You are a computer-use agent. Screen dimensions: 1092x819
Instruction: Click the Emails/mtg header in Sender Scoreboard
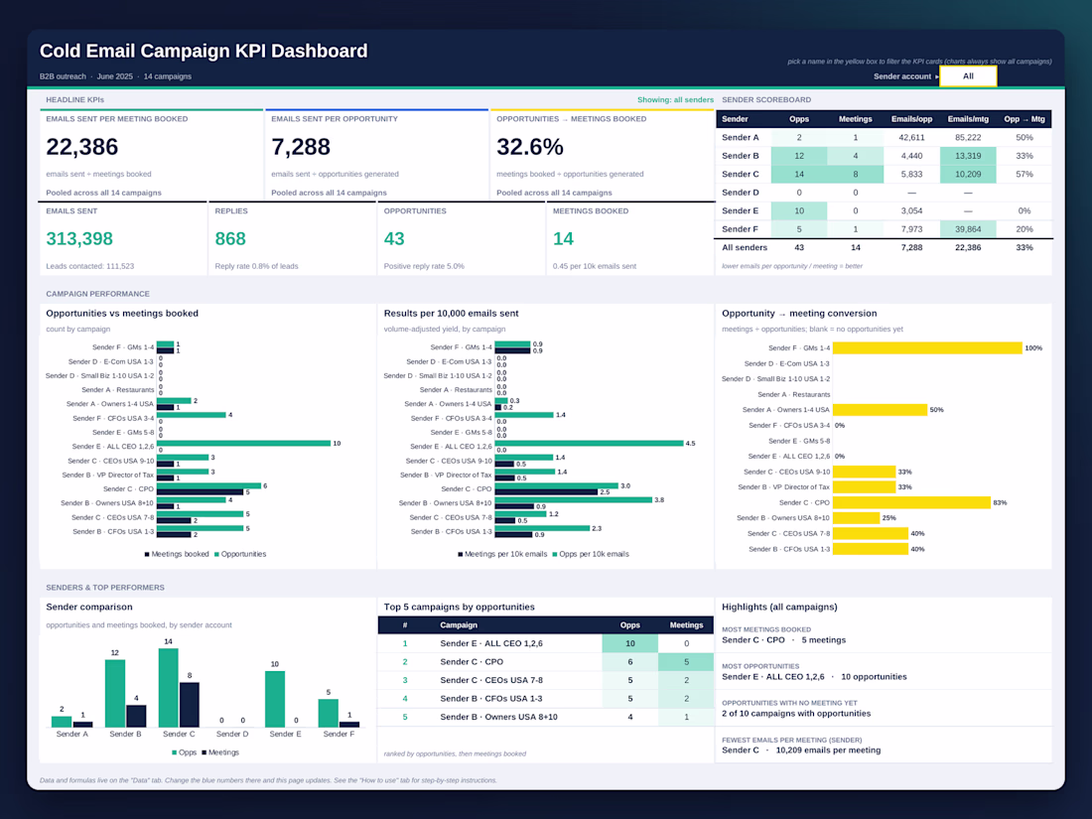tap(968, 119)
